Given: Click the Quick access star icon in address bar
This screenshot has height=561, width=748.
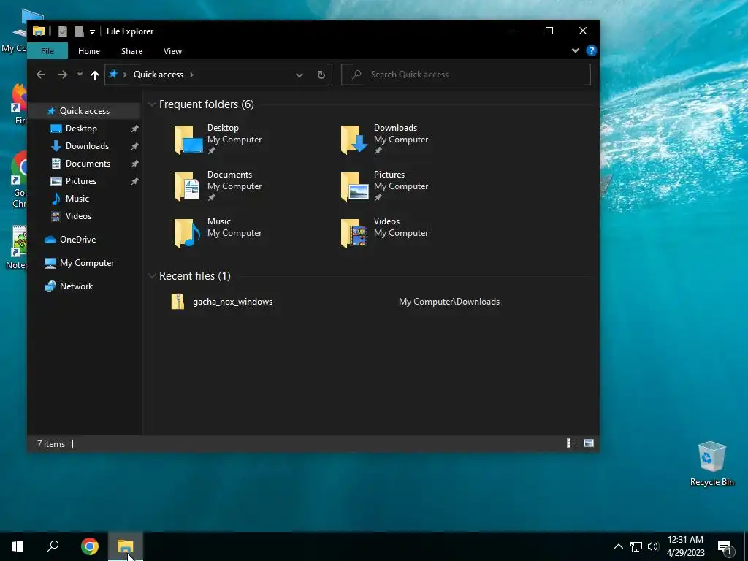Looking at the screenshot, I should pos(113,75).
